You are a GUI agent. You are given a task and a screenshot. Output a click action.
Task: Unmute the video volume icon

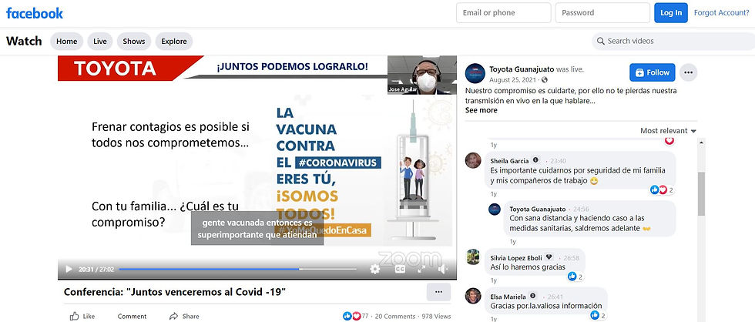pyautogui.click(x=444, y=269)
